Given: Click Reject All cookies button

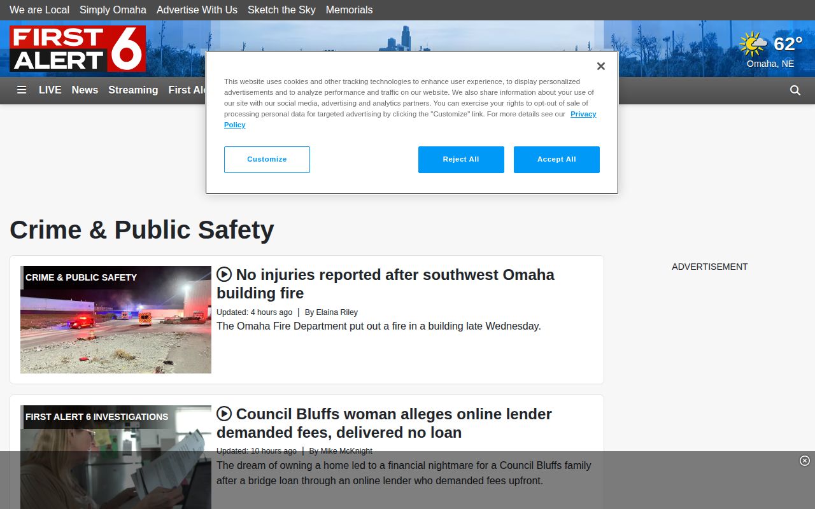Looking at the screenshot, I should (461, 160).
